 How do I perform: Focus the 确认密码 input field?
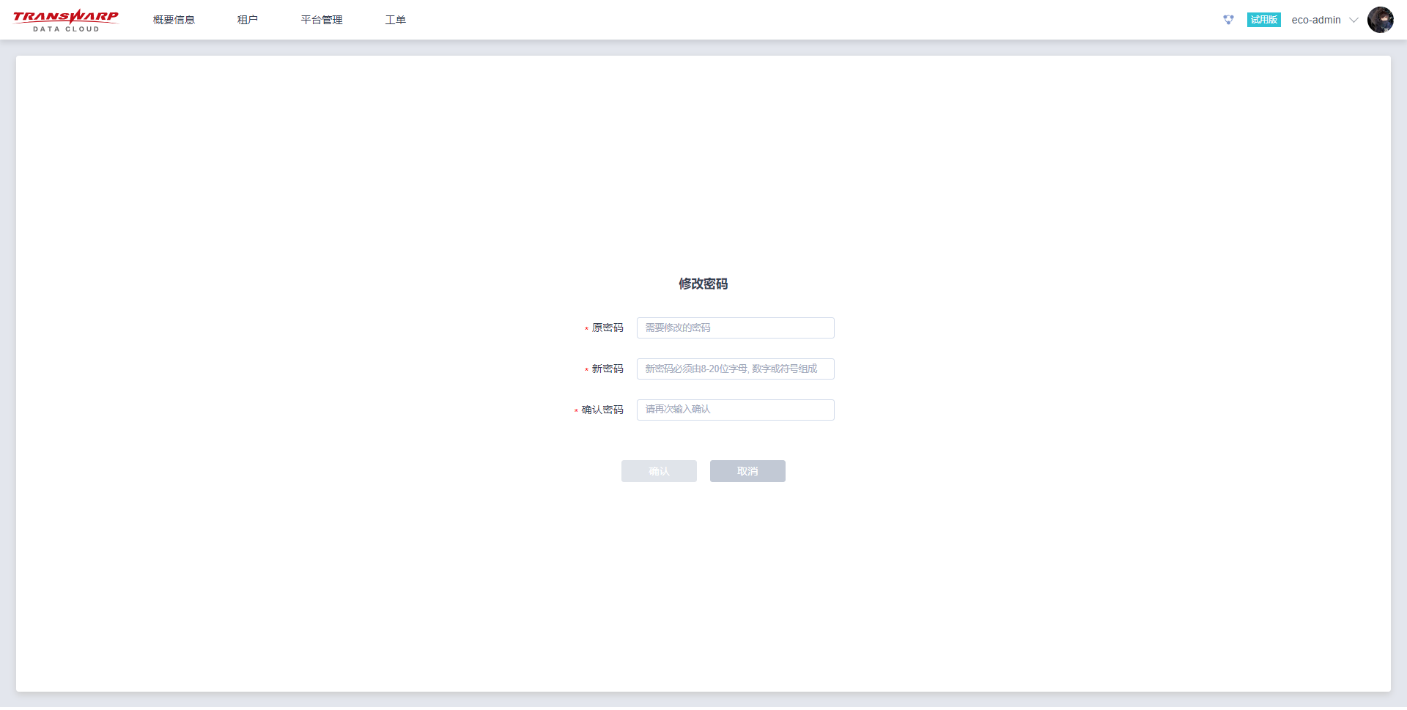(736, 410)
